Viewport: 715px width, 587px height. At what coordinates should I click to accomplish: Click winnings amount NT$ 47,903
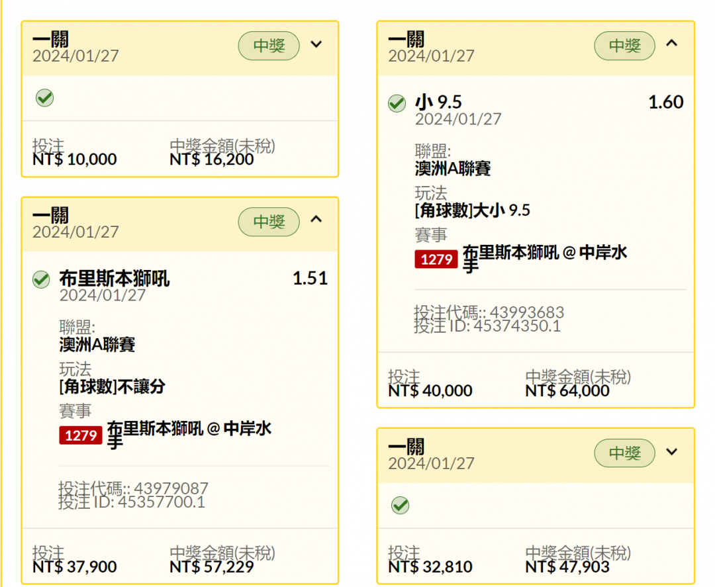567,566
